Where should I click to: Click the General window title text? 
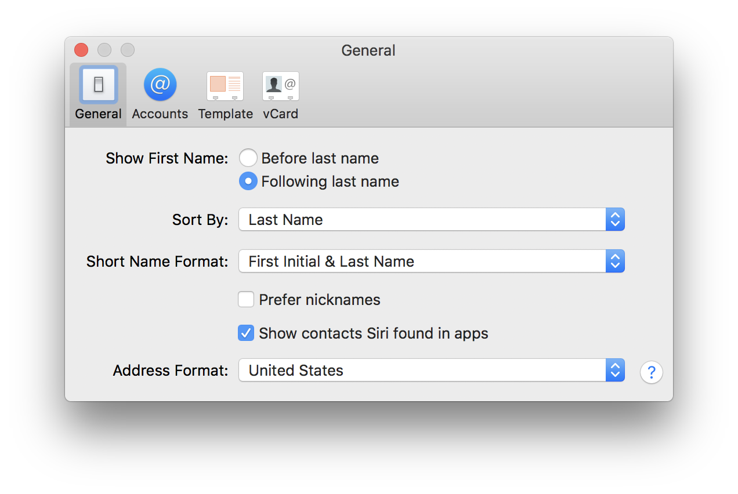368,50
